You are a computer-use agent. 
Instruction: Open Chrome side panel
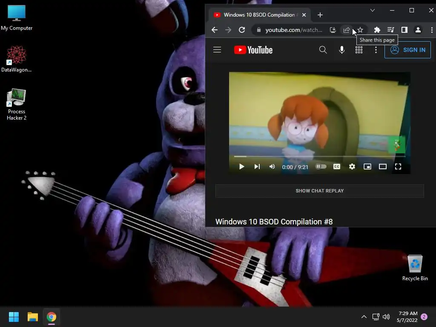click(404, 30)
